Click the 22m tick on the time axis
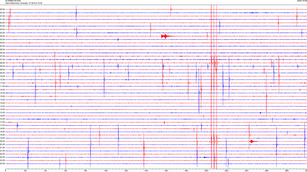The width and height of the screenshot is (307, 172). (226, 171)
